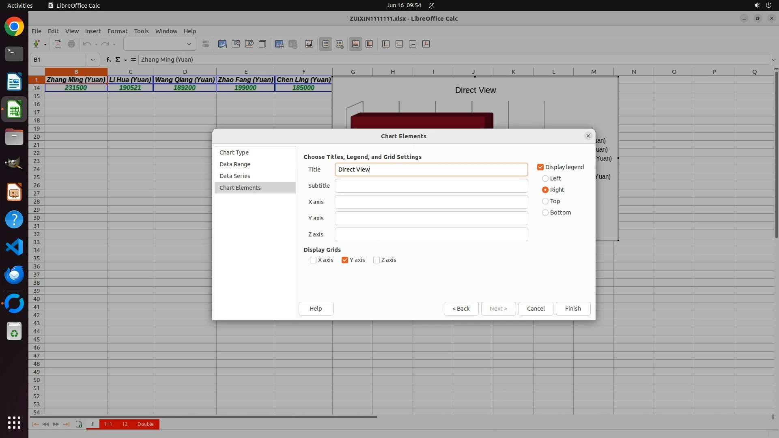The height and width of the screenshot is (438, 779).
Task: Open Visual Studio Code from dock
Action: coord(14,247)
